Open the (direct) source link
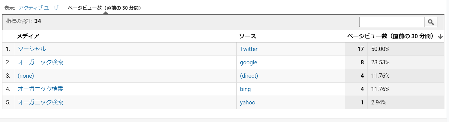 tap(249, 76)
